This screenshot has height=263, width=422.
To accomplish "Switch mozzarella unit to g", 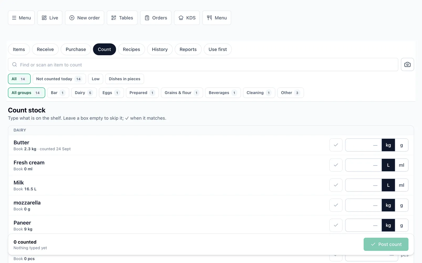I will click(401, 205).
